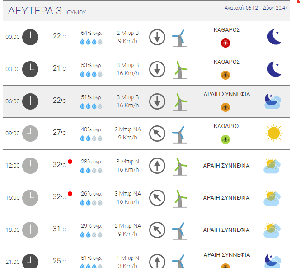The image size is (300, 268).
Task: Click the orange mosquito icon at 03:00
Action: click(x=225, y=75)
